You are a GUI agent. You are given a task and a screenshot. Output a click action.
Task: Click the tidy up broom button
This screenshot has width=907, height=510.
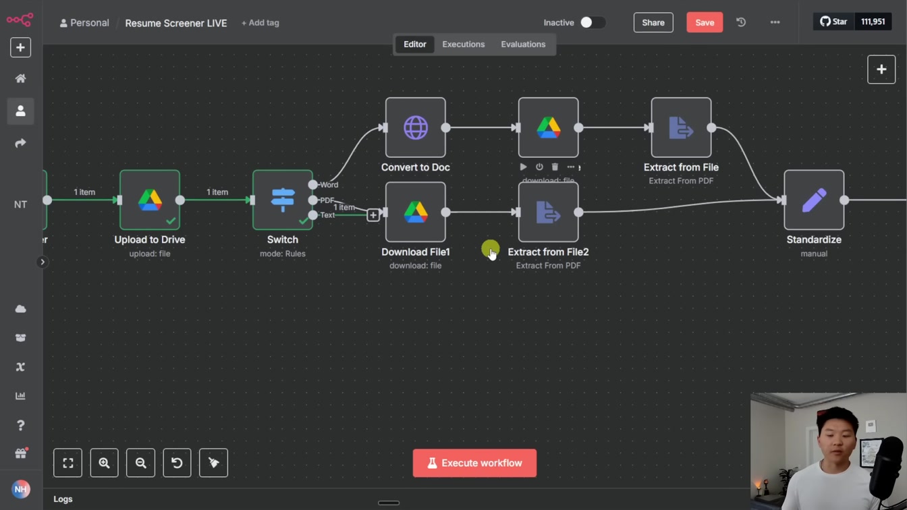214,463
